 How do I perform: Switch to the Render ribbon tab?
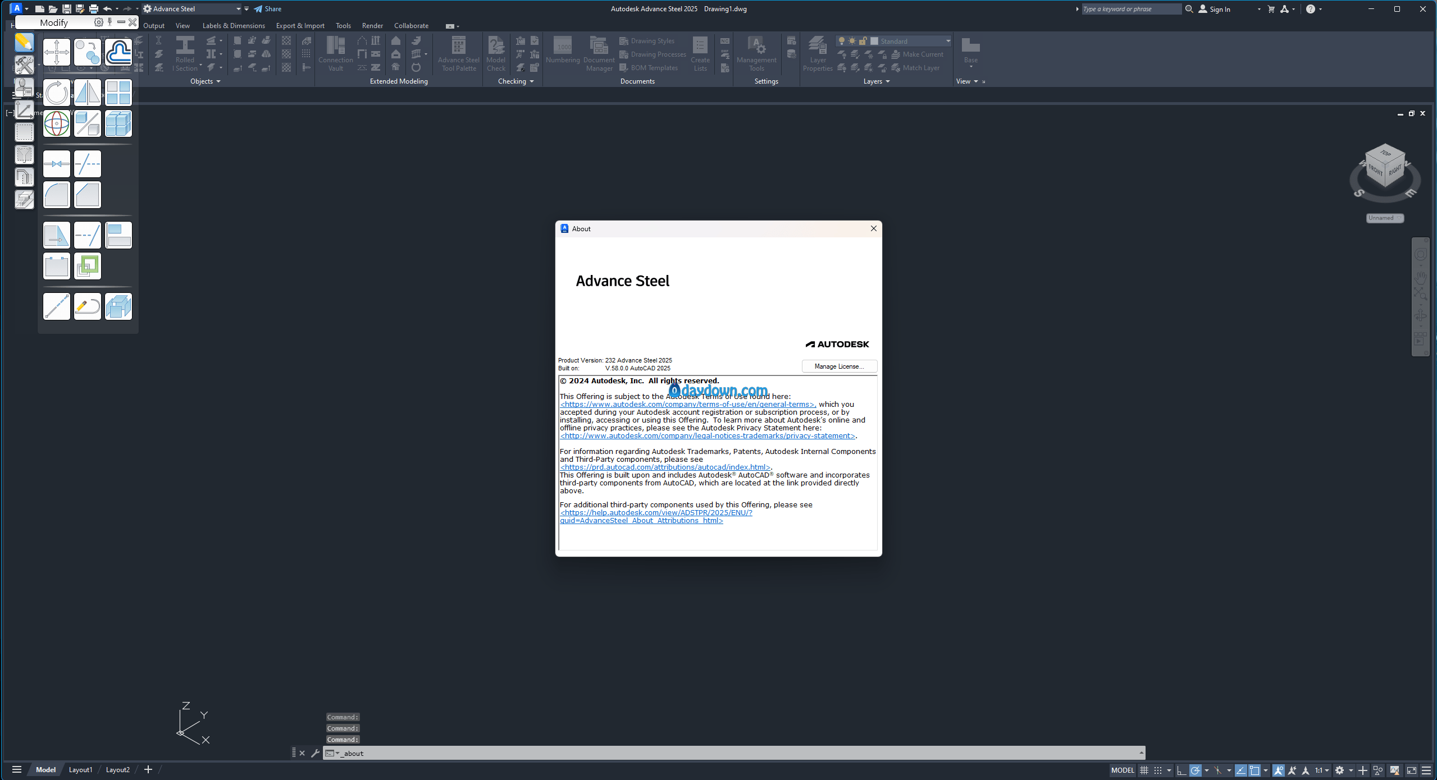[x=372, y=26]
